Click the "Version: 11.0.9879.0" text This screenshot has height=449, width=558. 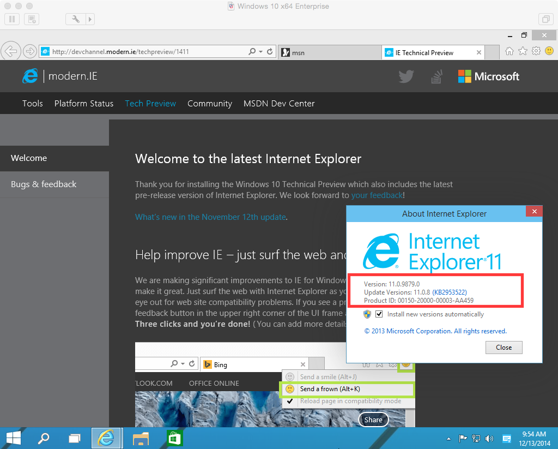click(392, 284)
